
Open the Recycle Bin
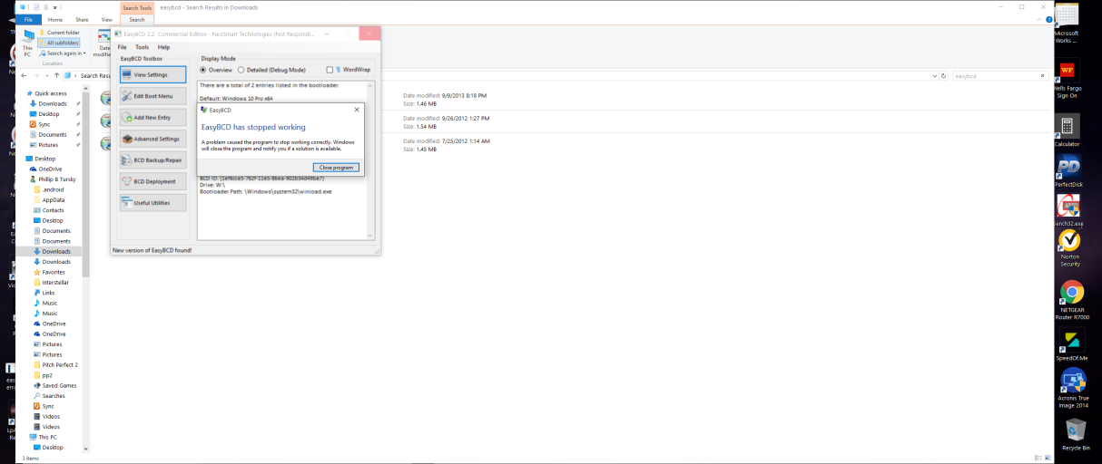[1077, 434]
